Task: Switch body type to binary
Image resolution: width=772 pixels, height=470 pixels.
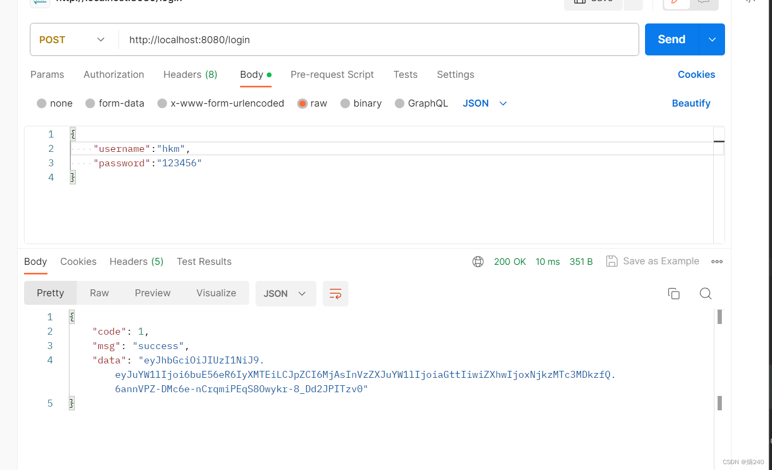Action: pyautogui.click(x=361, y=103)
